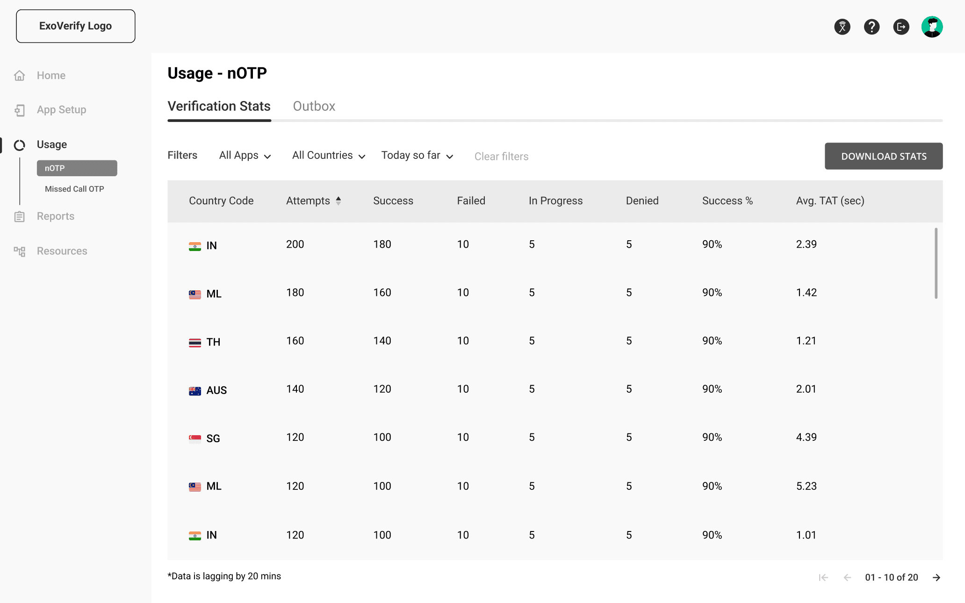965x603 pixels.
Task: Click the table vertical scrollbar
Action: click(936, 263)
